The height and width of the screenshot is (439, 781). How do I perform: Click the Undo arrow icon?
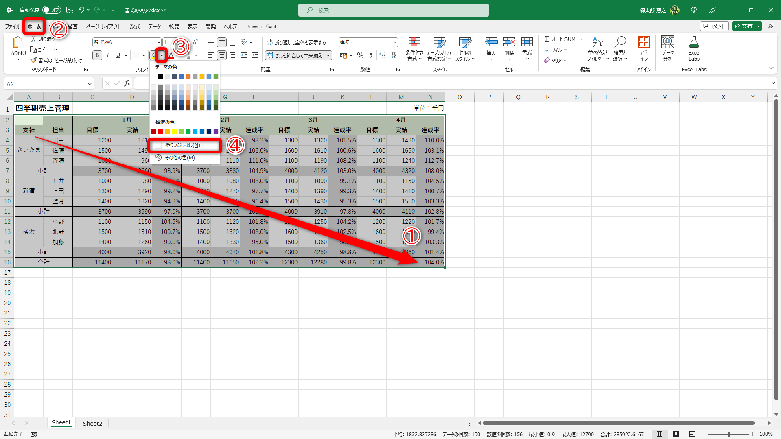81,10
